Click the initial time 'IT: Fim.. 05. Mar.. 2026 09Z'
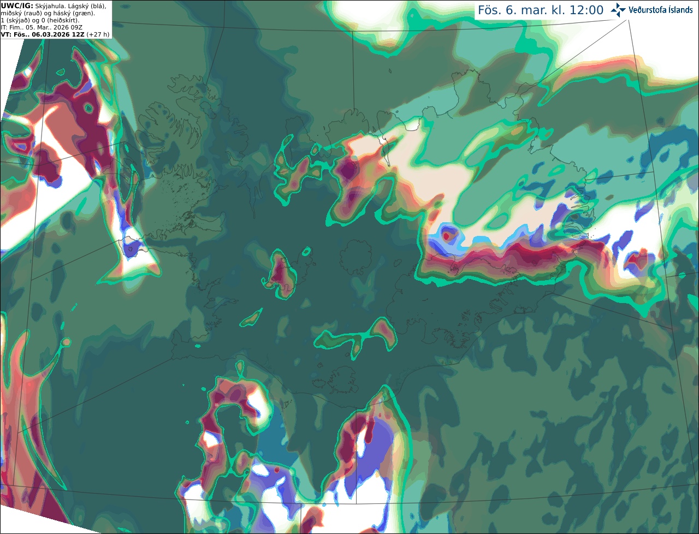This screenshot has height=534, width=699. (x=42, y=27)
